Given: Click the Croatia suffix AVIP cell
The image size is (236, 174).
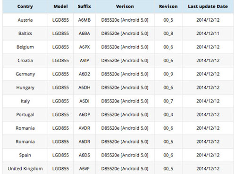Looking at the screenshot, I should pyautogui.click(x=84, y=61).
